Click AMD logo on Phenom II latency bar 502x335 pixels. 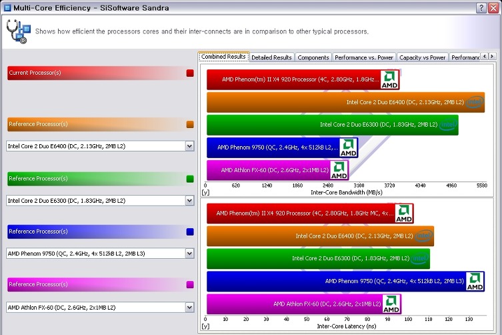404,214
